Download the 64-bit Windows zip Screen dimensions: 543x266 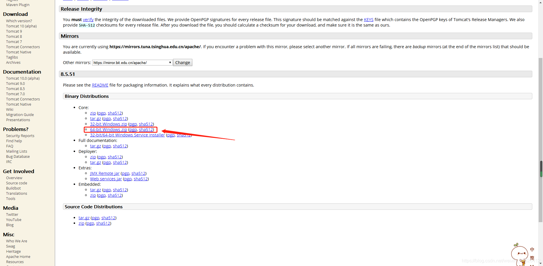(108, 130)
